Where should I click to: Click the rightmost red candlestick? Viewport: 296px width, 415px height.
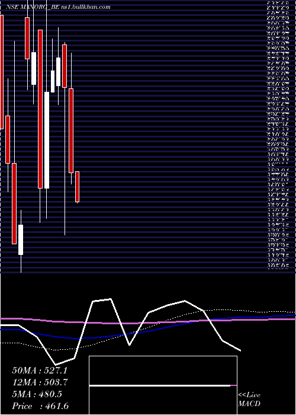click(77, 187)
